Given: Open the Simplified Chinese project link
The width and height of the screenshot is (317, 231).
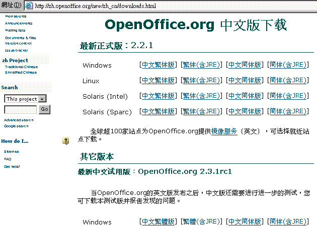Looking at the screenshot, I should (x=21, y=72).
